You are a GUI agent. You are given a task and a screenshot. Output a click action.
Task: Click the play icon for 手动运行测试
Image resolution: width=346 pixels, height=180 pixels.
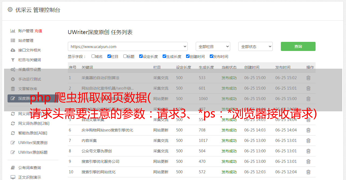pyautogui.click(x=13, y=79)
